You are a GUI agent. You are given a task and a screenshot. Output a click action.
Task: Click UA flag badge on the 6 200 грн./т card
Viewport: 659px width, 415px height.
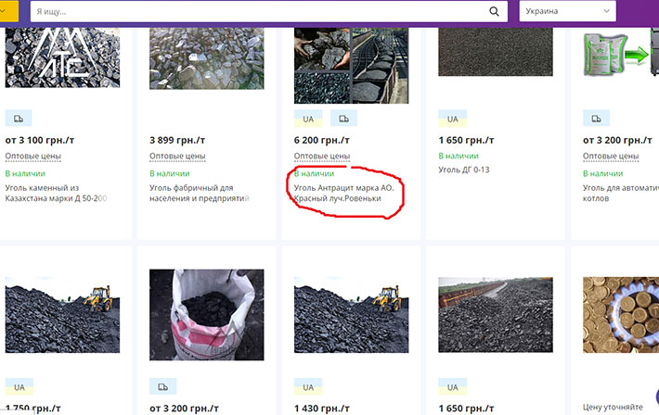[x=308, y=119]
